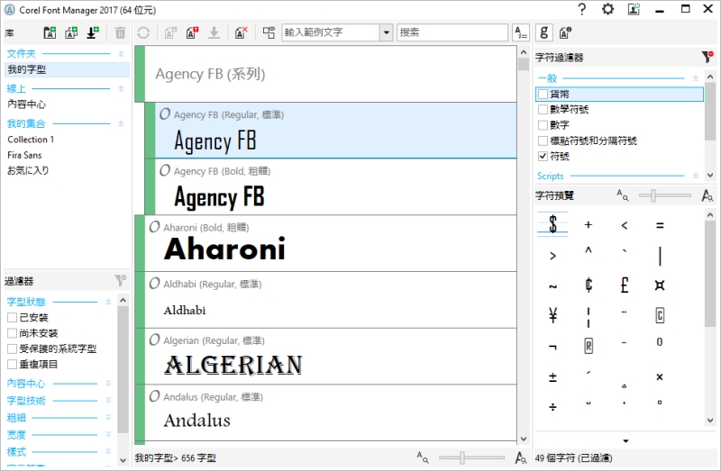Enable the 已安裝 font status checkbox
The image size is (721, 471).
(13, 318)
